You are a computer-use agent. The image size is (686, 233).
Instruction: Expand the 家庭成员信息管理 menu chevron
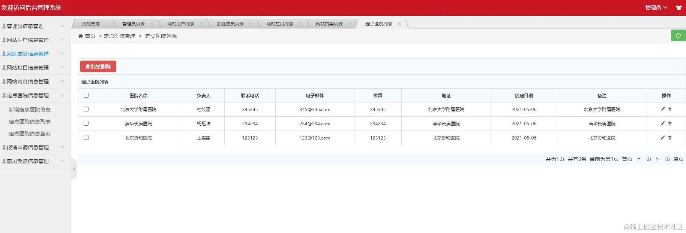62,53
